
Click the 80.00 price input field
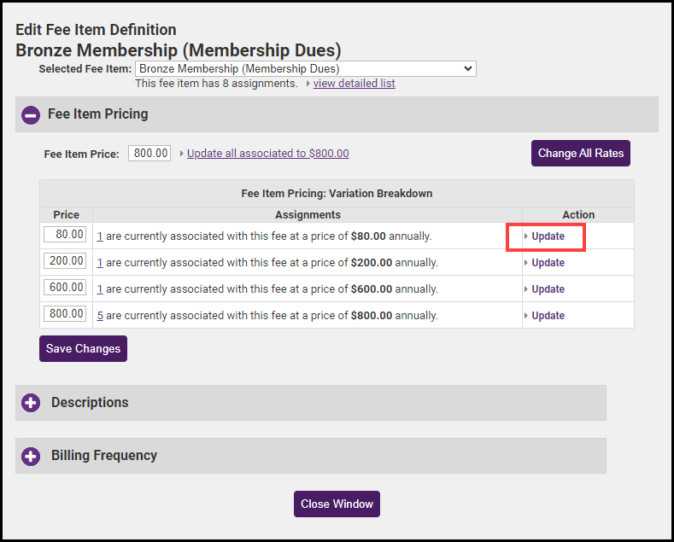[66, 235]
